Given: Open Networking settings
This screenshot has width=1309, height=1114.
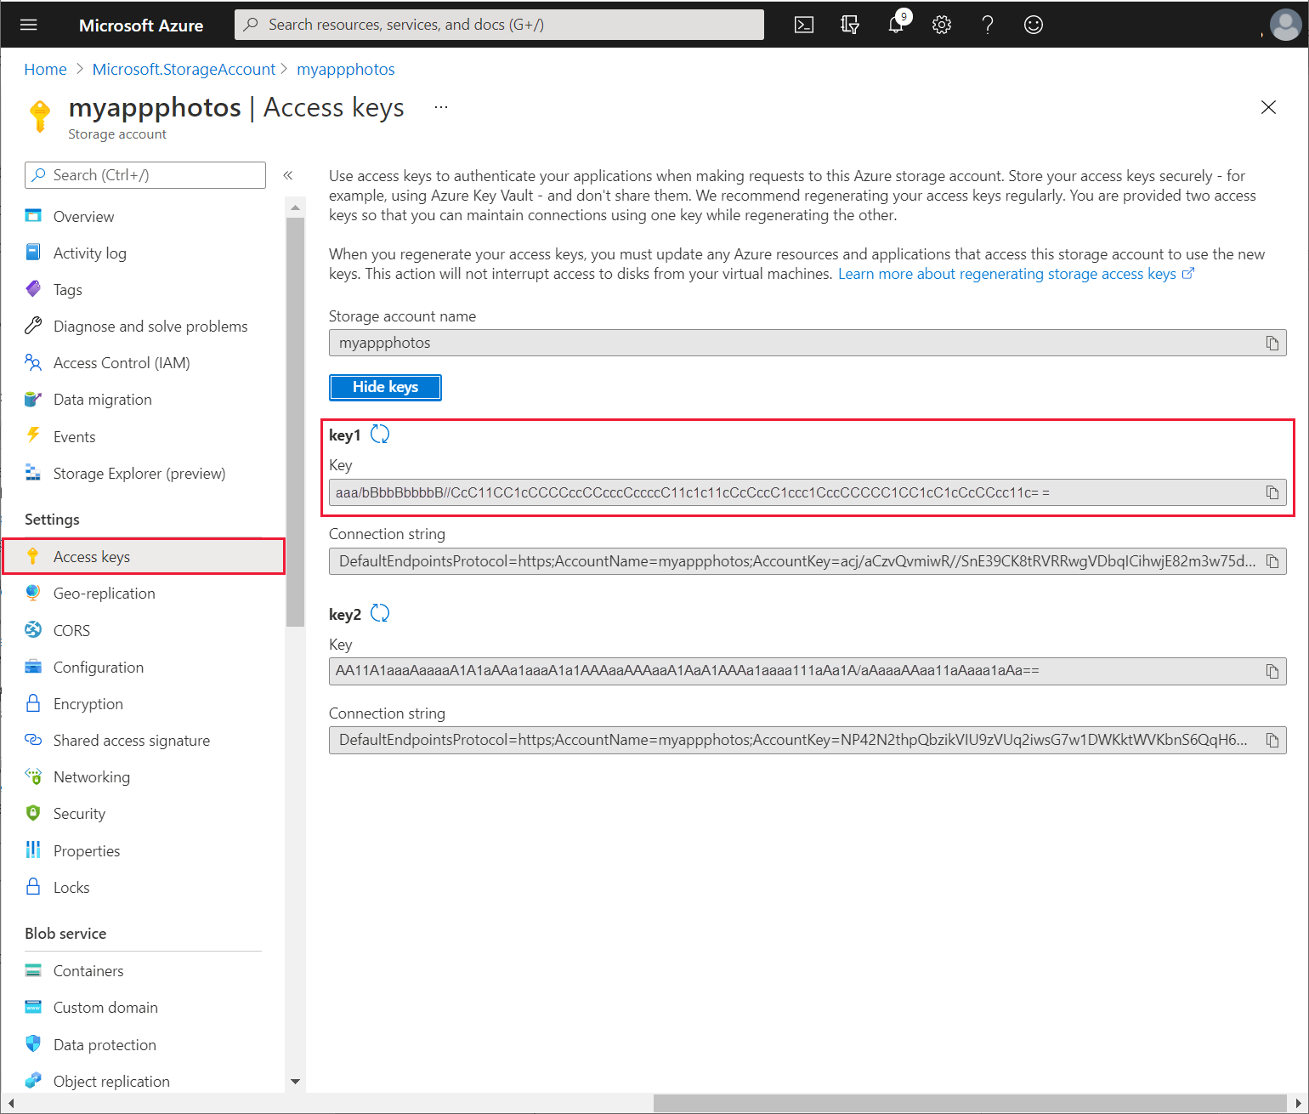Looking at the screenshot, I should pos(91,777).
